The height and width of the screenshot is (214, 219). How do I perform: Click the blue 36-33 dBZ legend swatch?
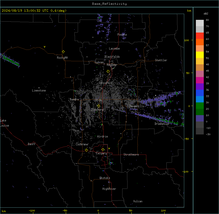[200, 93]
